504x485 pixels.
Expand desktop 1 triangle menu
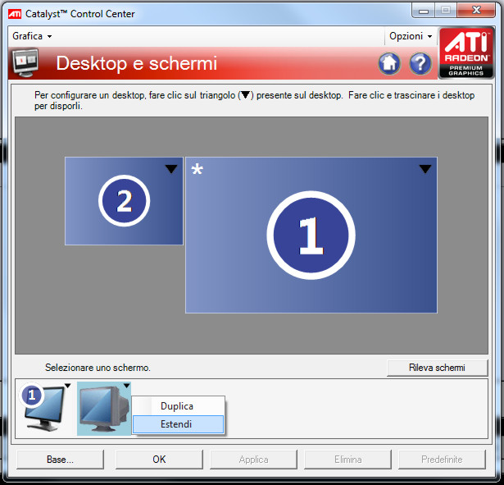(x=425, y=168)
